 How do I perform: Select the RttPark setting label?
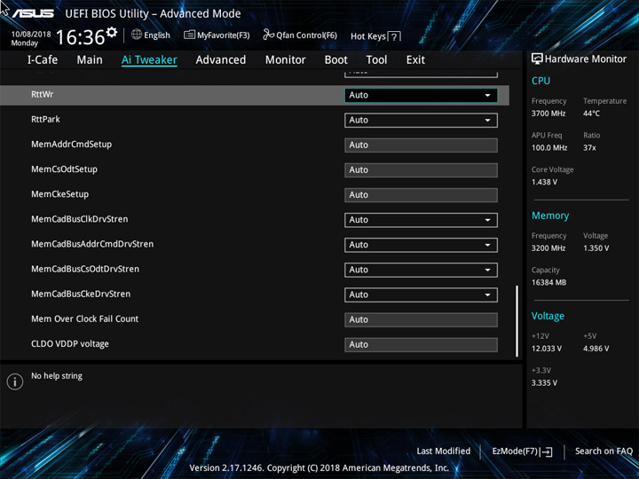(45, 120)
